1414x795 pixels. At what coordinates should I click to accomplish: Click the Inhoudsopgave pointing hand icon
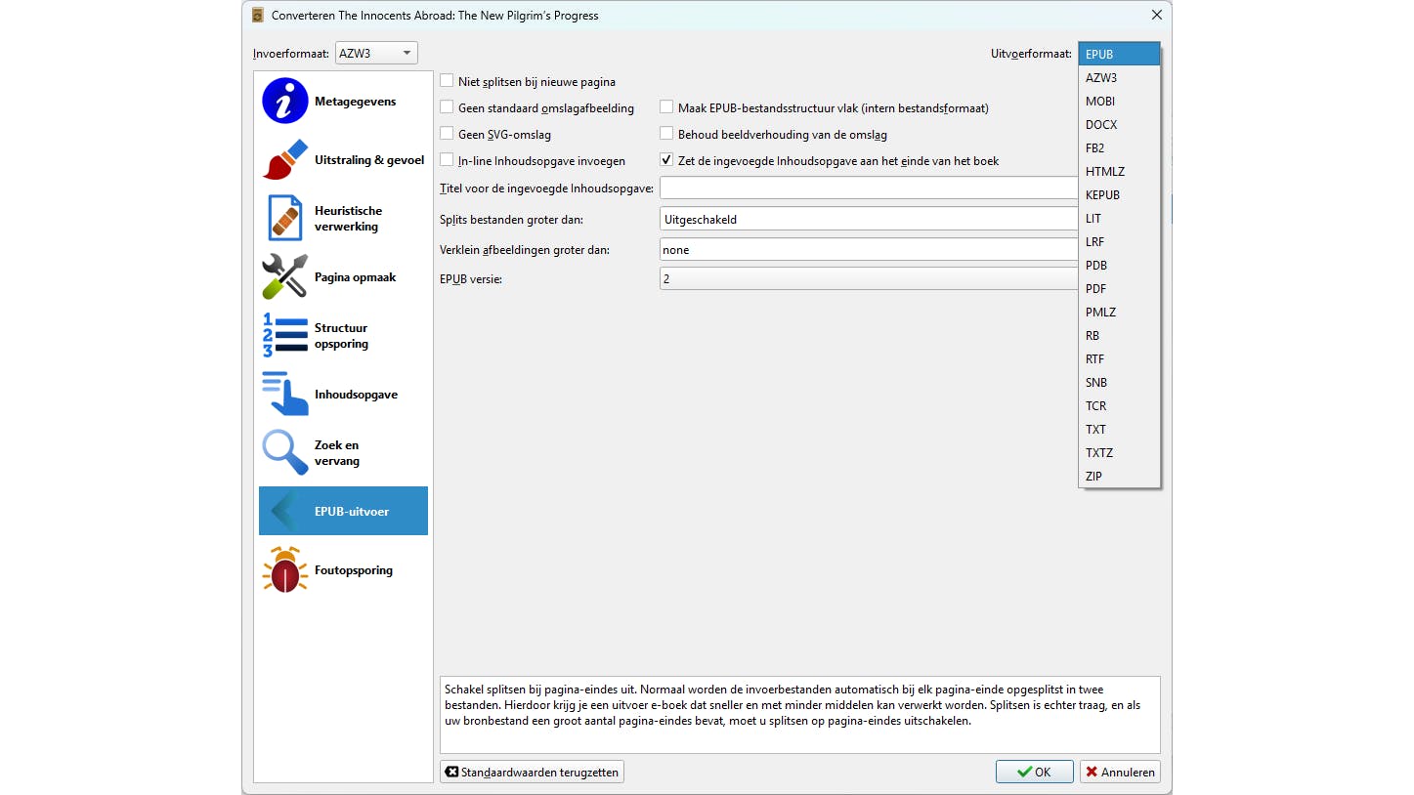coord(285,395)
